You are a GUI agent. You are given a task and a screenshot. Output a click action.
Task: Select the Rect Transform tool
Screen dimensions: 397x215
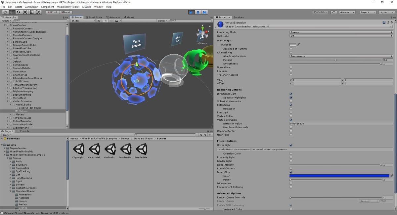32,12
